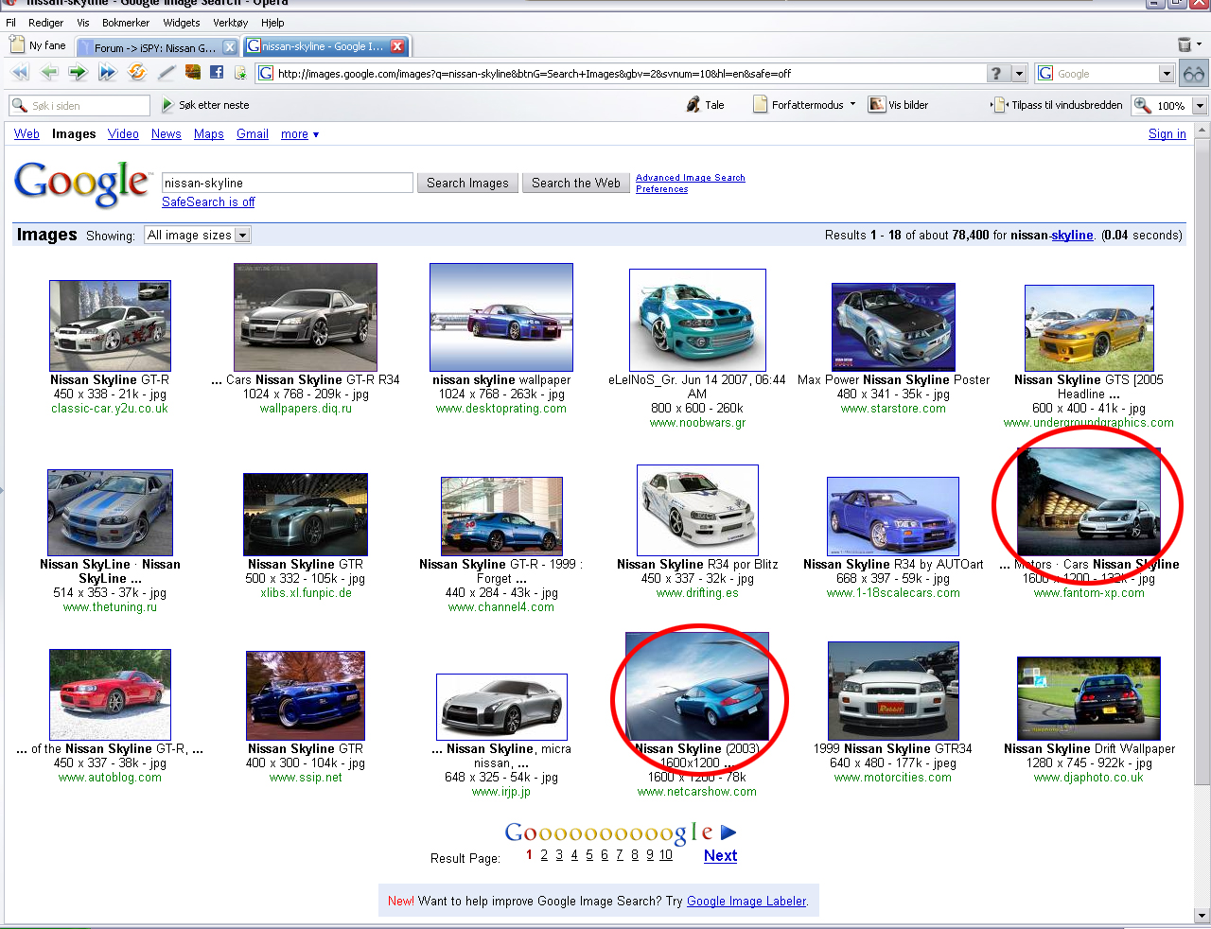
Task: Close the nissan-skyline Google Images tab
Action: point(398,46)
